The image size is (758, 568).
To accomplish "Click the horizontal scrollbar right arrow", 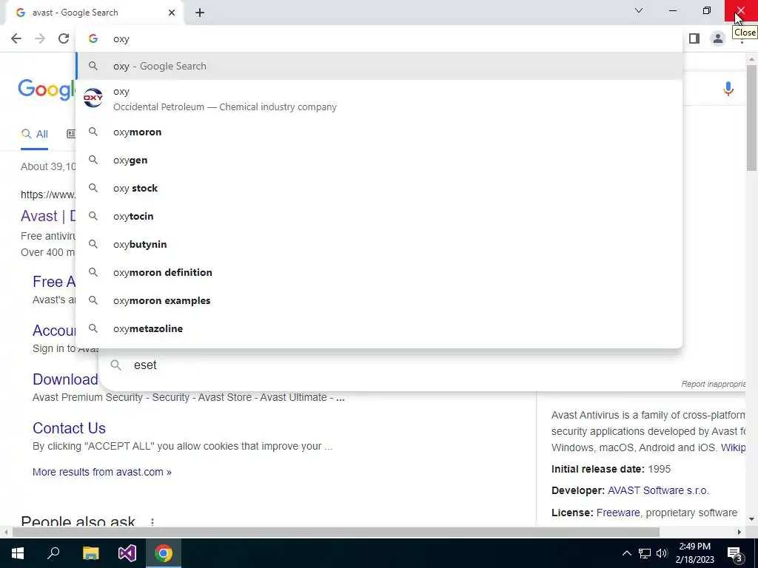I will 739,532.
